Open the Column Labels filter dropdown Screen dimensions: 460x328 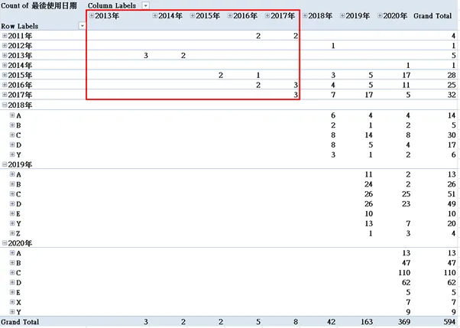(x=145, y=5)
